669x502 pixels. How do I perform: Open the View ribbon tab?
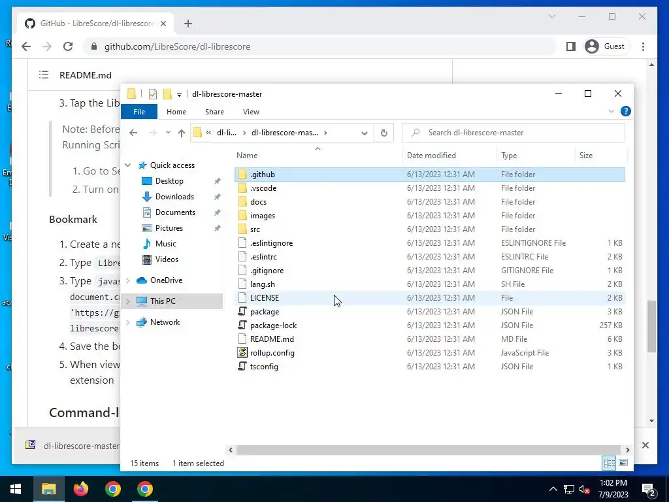pyautogui.click(x=251, y=112)
